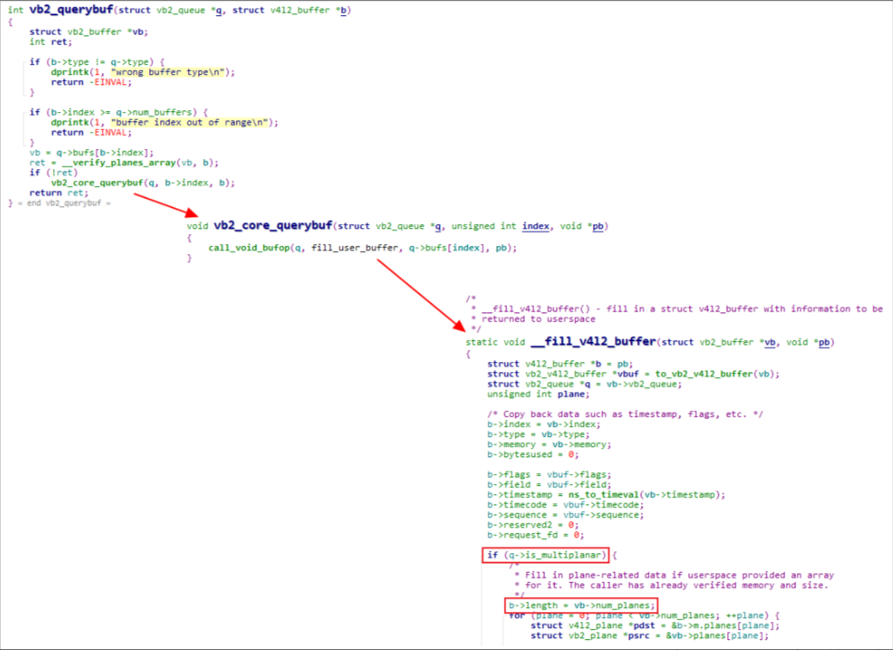Click the 'struct vb2_queue *q = vb->vb2_queue;' line

coord(585,384)
